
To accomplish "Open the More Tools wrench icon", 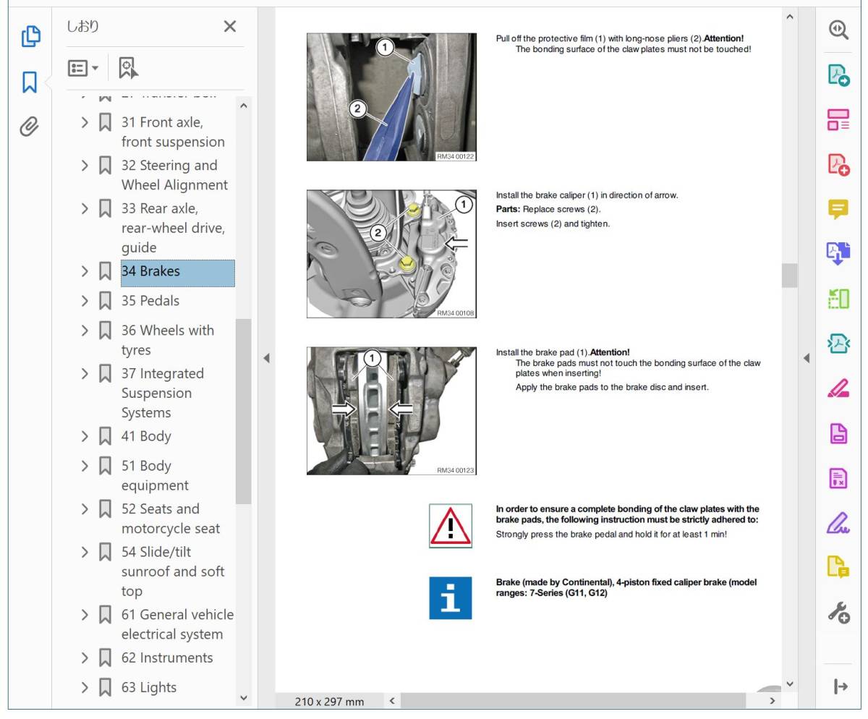I will click(838, 613).
